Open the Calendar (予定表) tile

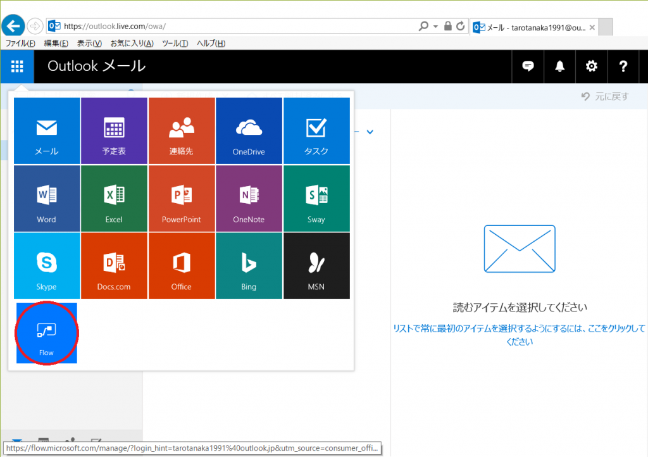(114, 130)
